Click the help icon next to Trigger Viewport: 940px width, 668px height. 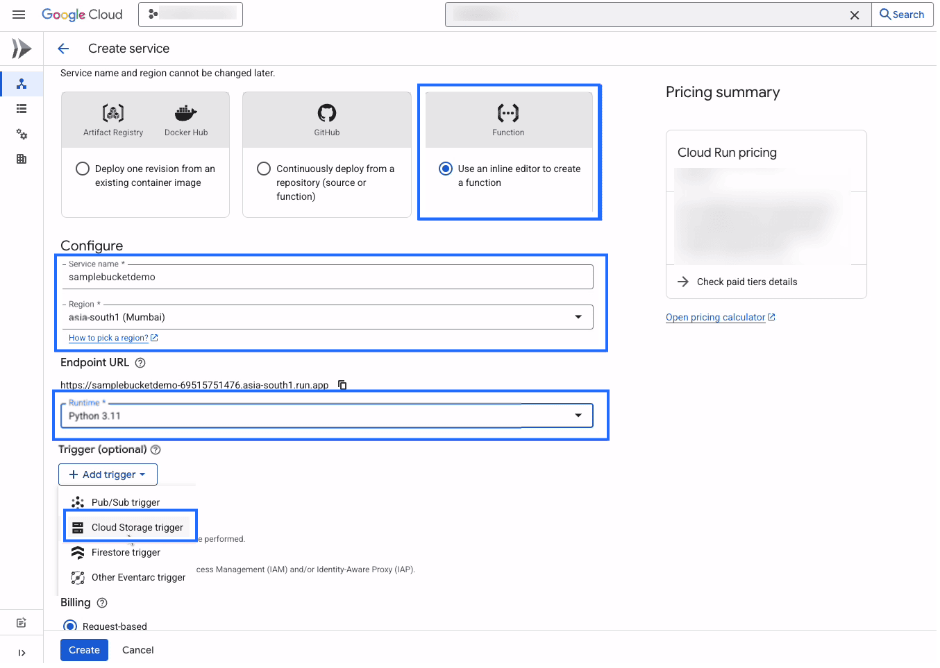click(155, 449)
